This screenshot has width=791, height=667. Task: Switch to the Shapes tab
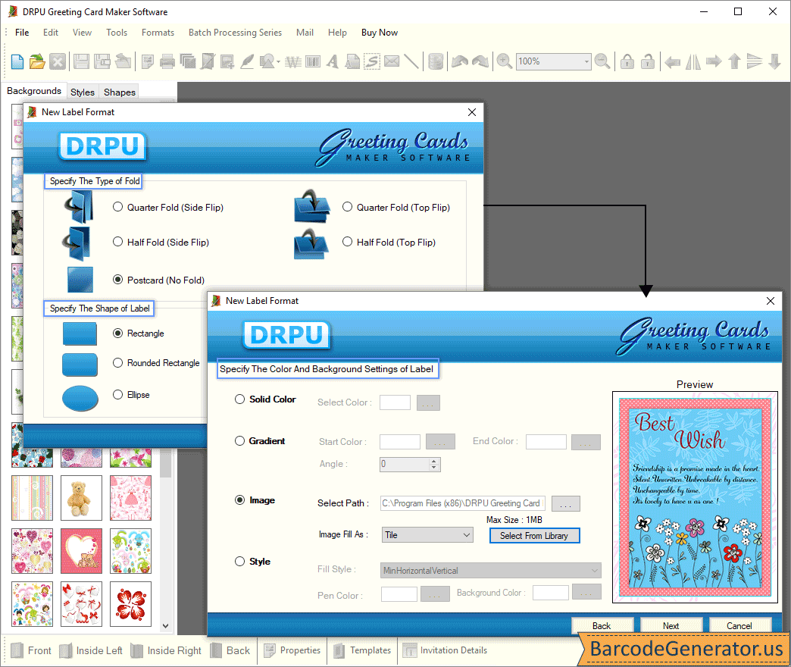pos(120,92)
